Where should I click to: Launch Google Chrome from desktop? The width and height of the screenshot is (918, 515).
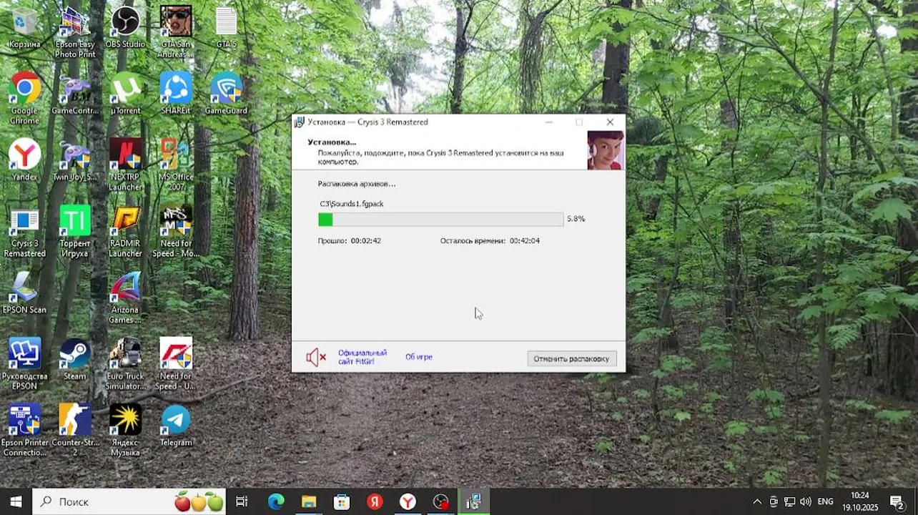[24, 98]
